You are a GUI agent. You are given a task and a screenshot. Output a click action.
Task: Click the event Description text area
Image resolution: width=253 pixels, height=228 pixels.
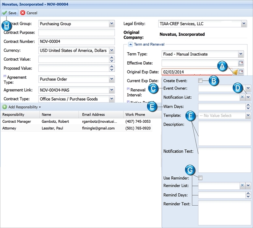tap(224, 133)
